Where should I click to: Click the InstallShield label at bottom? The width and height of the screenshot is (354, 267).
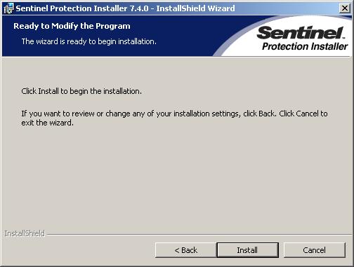click(25, 233)
